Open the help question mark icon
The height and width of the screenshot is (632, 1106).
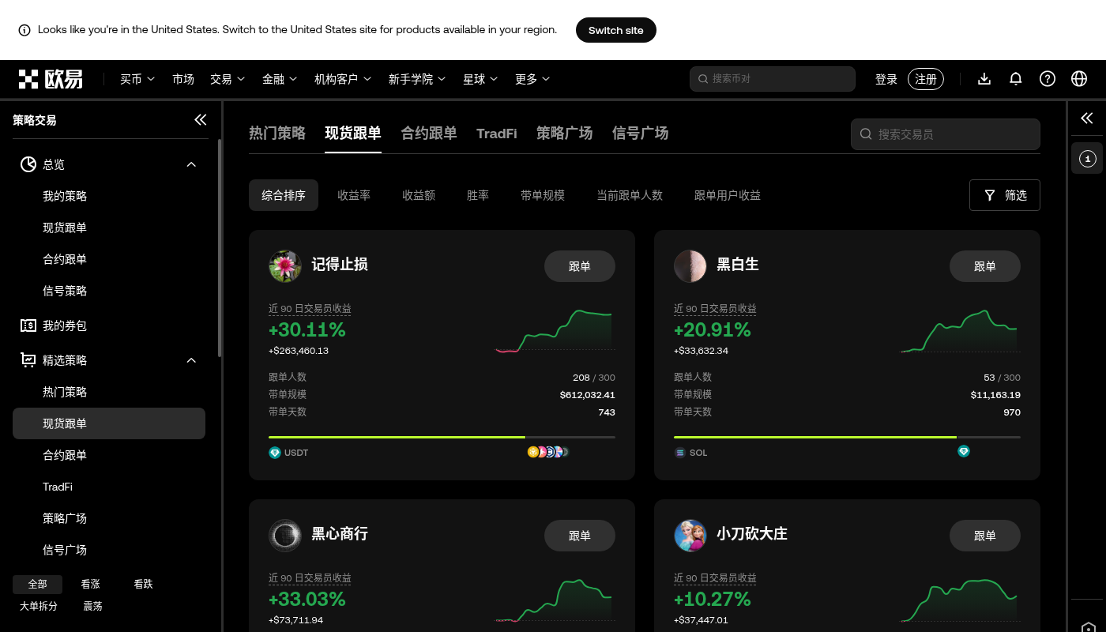point(1048,79)
